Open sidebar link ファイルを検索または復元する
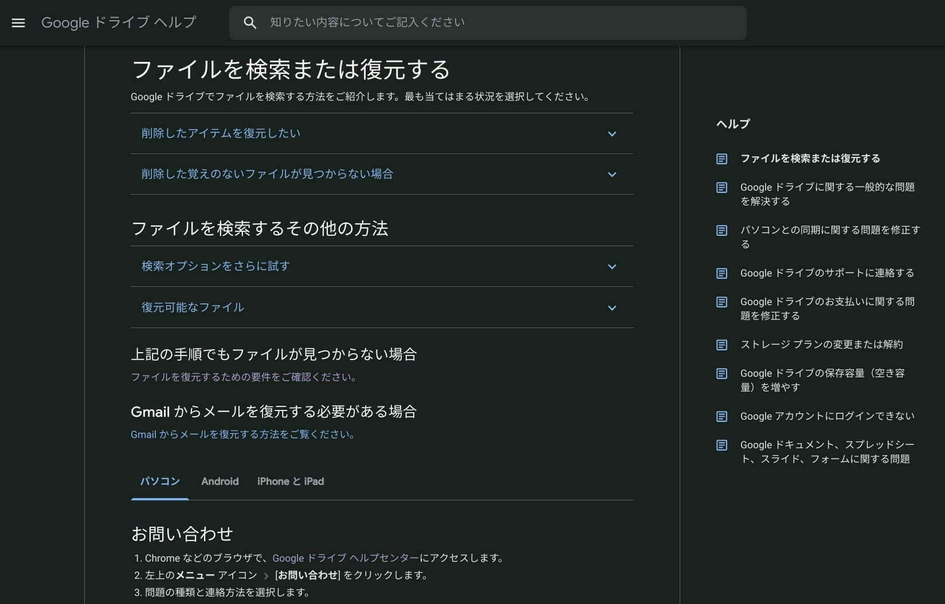The image size is (945, 604). [x=810, y=159]
